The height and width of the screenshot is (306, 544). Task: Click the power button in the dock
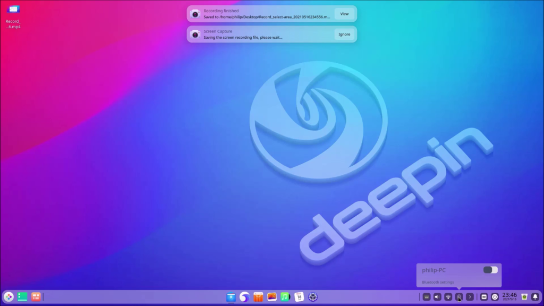click(x=495, y=297)
